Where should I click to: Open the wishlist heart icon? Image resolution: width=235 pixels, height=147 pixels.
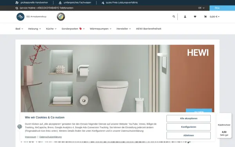(195, 16)
